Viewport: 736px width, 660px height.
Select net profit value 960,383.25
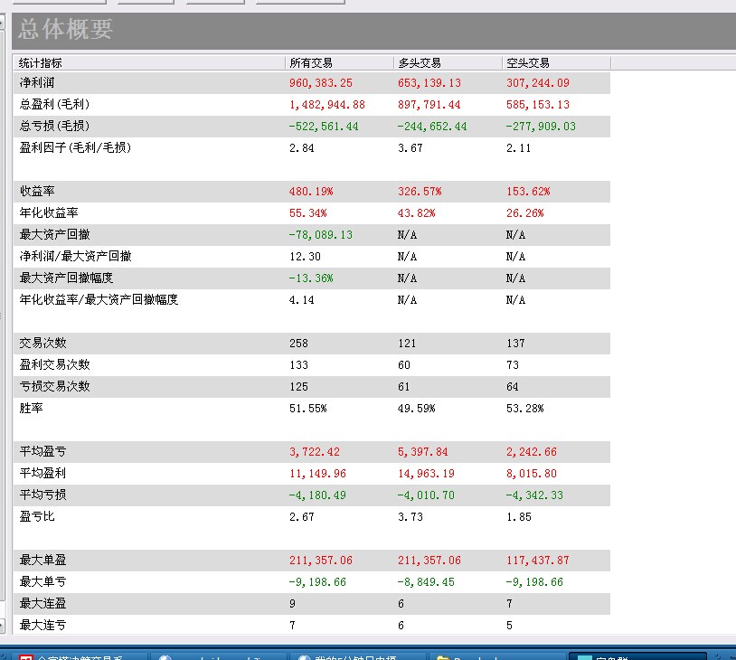[321, 83]
